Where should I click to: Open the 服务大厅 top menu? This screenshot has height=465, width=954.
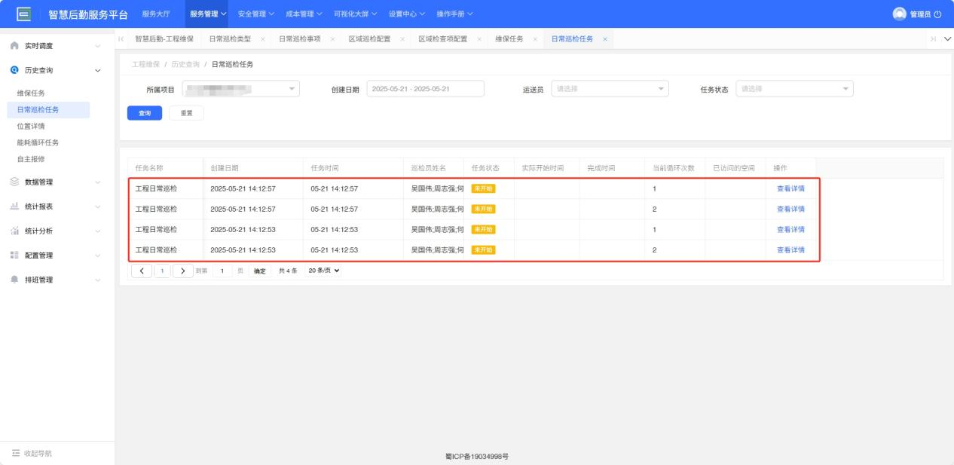(x=156, y=14)
